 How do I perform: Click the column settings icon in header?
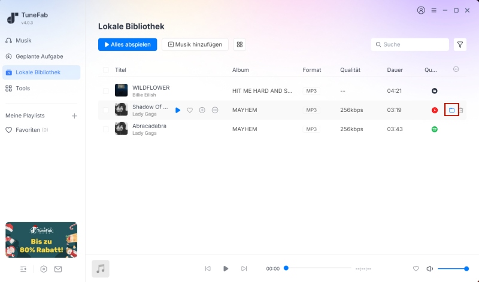[x=456, y=69]
